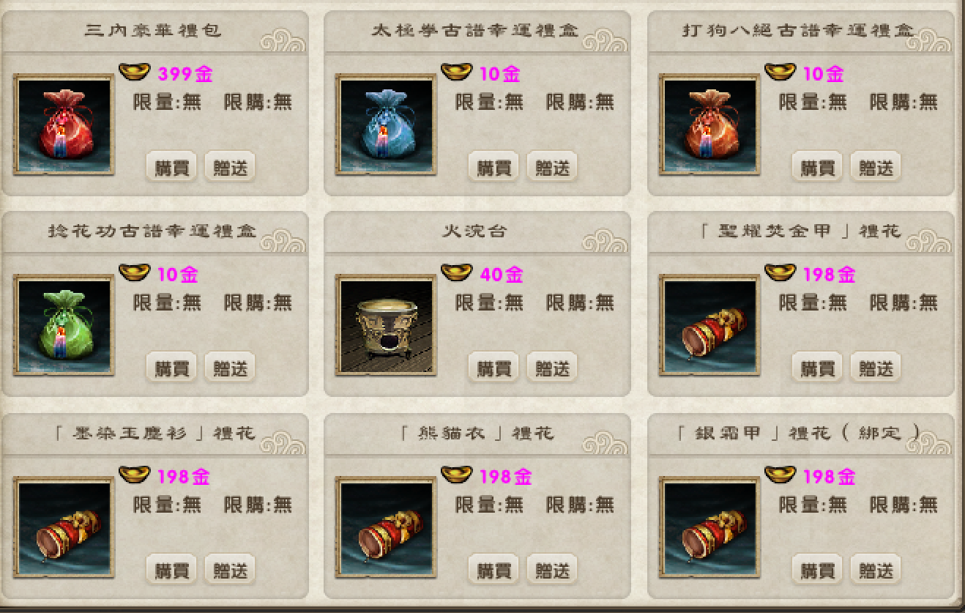The width and height of the screenshot is (965, 613).
Task: Click the gold ingot beside 40金 price
Action: tap(456, 272)
